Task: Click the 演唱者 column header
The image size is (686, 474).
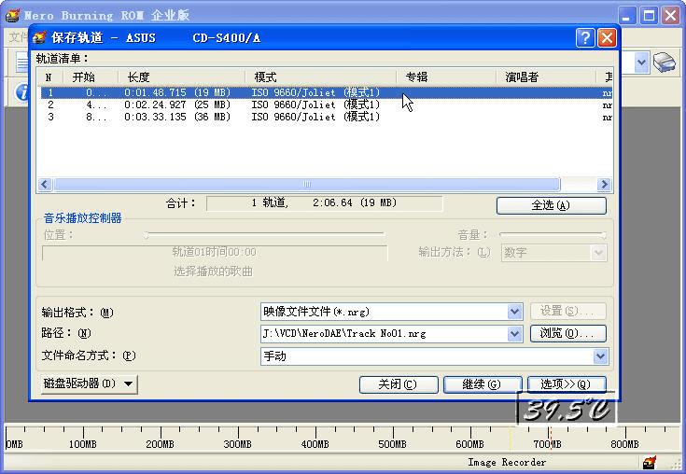Action: click(x=546, y=77)
